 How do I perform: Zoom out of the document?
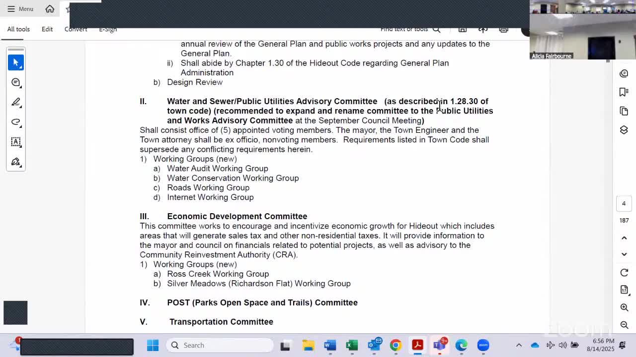(624, 325)
